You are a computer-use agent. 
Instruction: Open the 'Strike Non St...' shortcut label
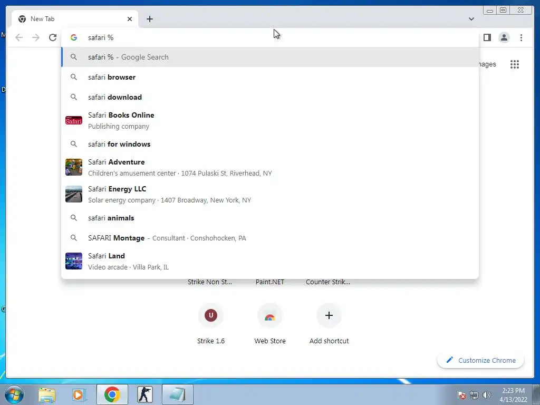pos(210,282)
